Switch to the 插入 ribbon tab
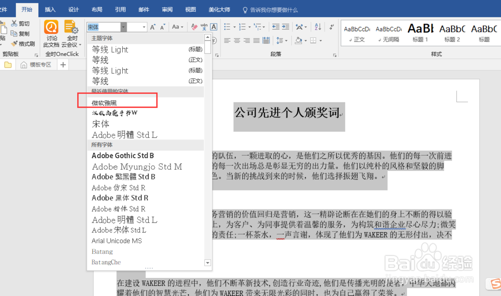Image resolution: width=501 pixels, height=296 pixels. tap(50, 8)
